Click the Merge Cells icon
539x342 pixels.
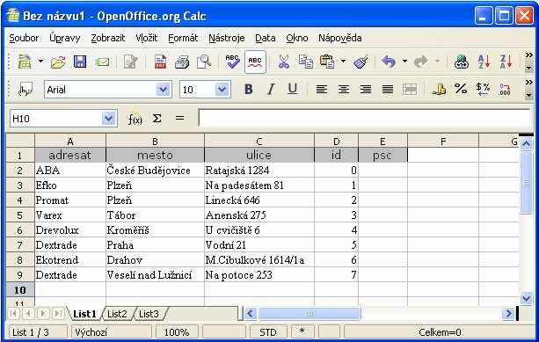410,90
